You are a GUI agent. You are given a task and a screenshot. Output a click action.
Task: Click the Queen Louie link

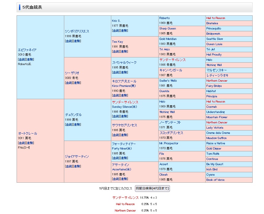tap(214, 44)
